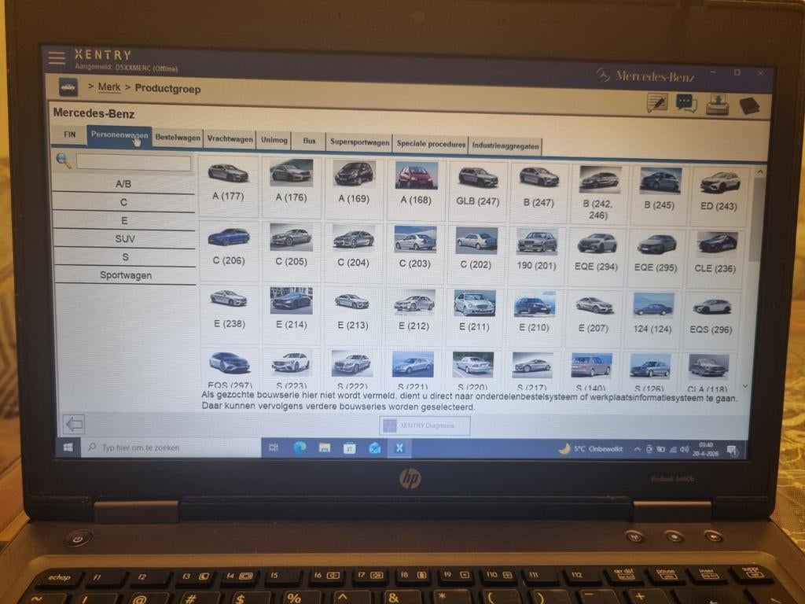Click the car home icon in breadcrumb
The width and height of the screenshot is (805, 604).
[x=68, y=87]
